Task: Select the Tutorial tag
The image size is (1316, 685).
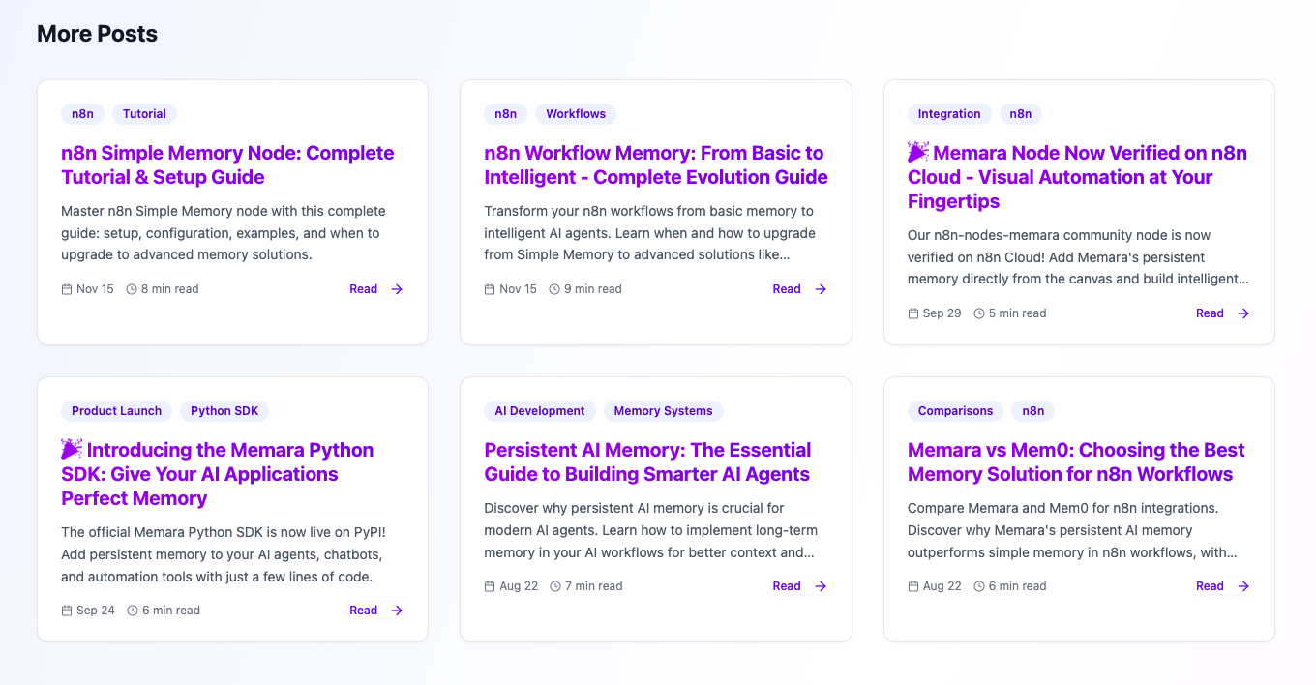Action: (x=144, y=114)
